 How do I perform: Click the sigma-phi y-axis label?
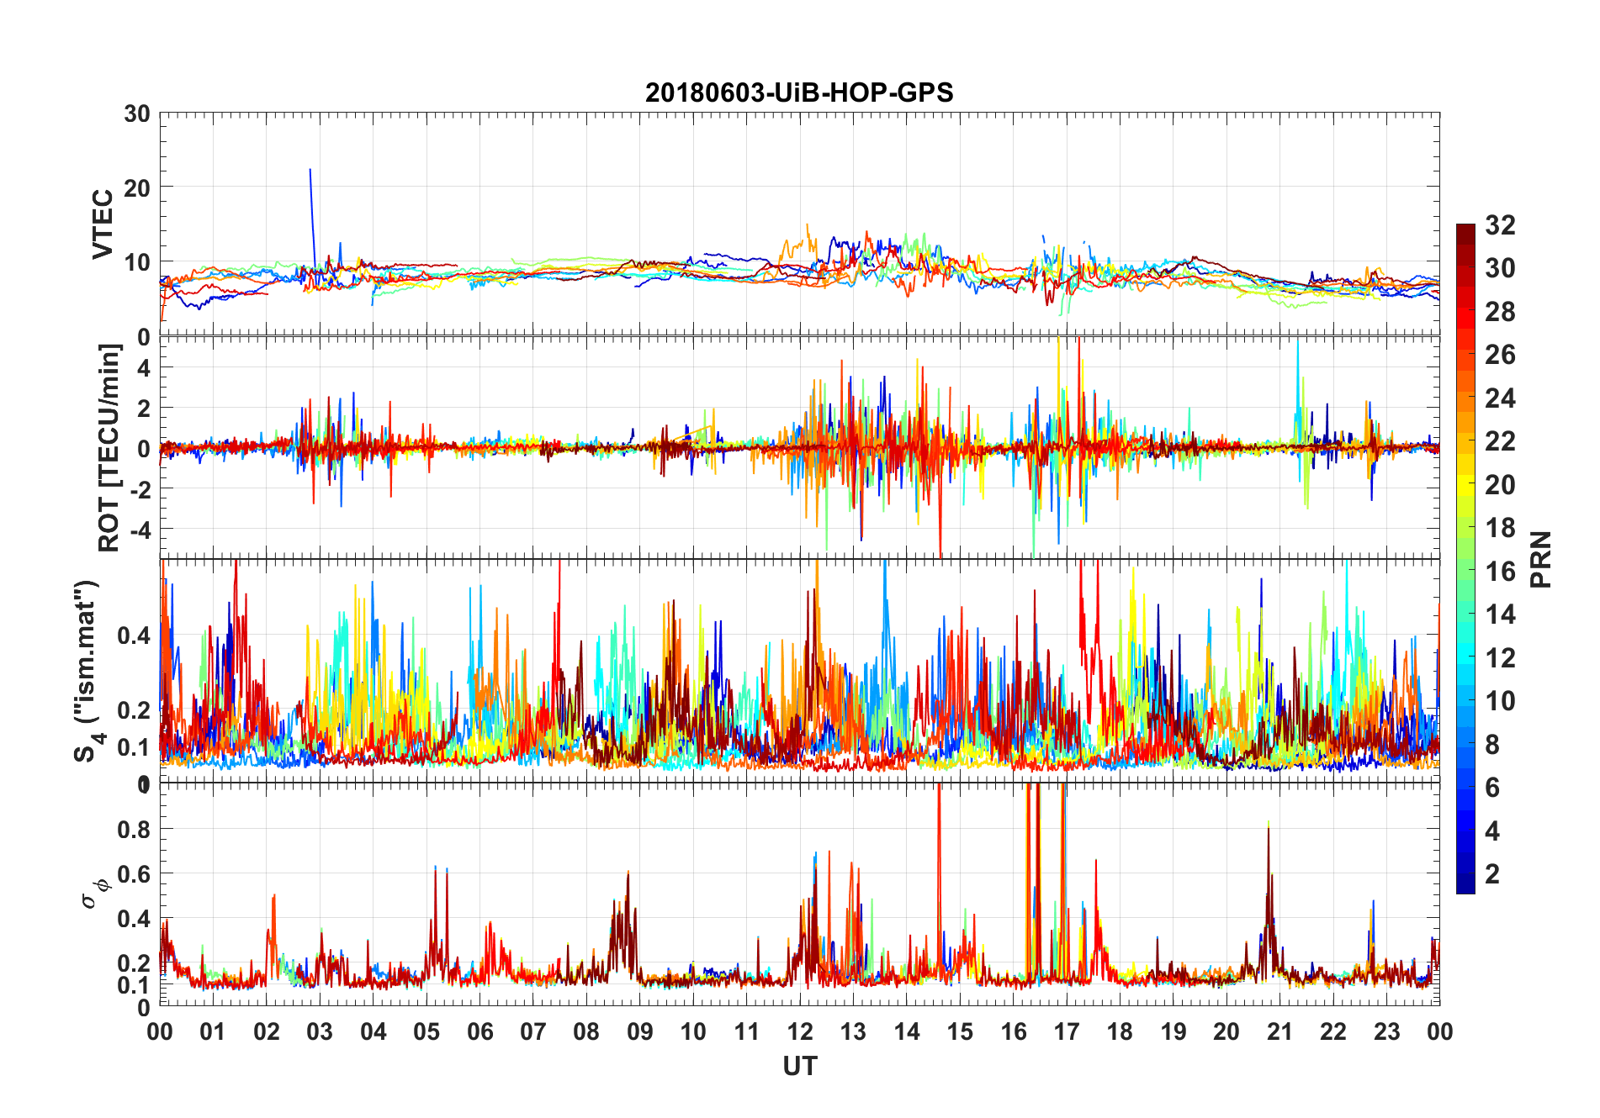pyautogui.click(x=94, y=893)
